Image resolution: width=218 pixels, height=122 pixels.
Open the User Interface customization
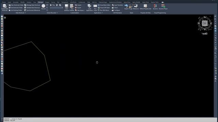click(x=67, y=7)
